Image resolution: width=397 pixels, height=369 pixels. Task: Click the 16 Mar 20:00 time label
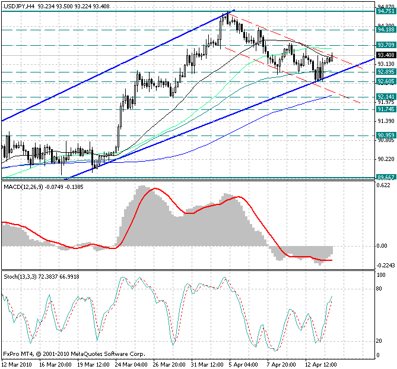[55, 365]
